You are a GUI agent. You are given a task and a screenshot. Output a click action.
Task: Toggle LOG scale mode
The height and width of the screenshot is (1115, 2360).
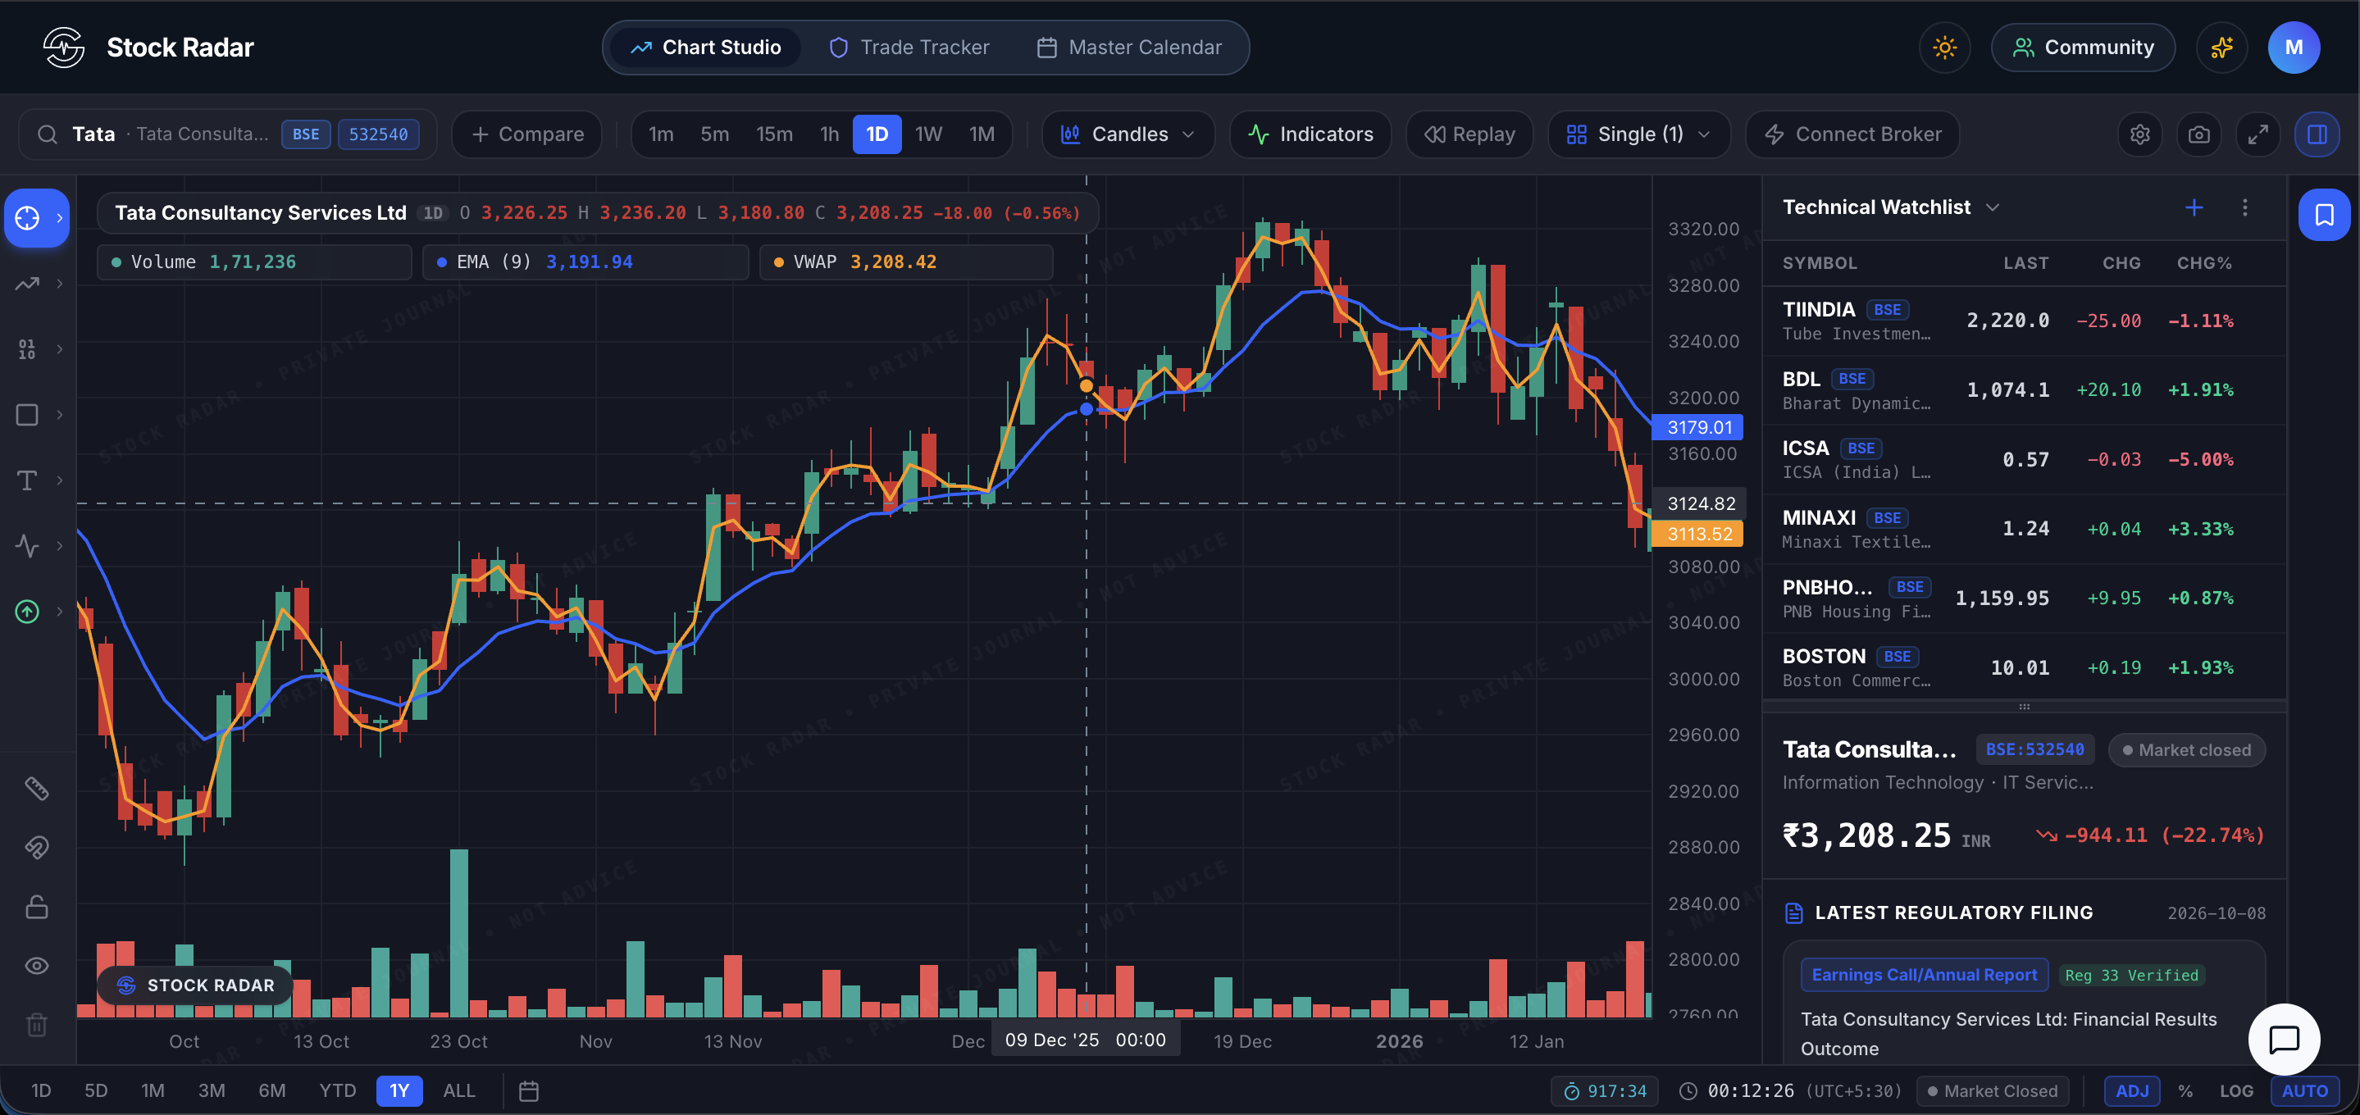point(2235,1091)
